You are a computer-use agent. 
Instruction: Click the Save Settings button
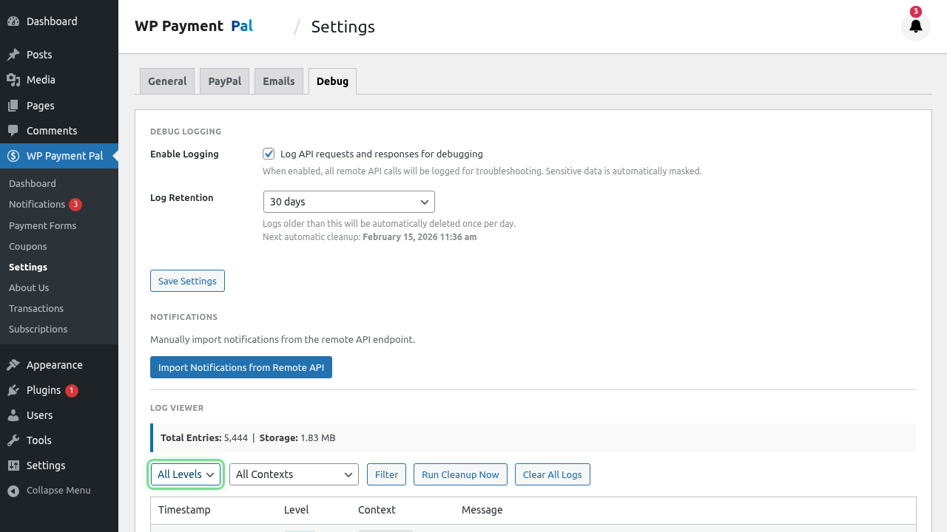tap(187, 281)
